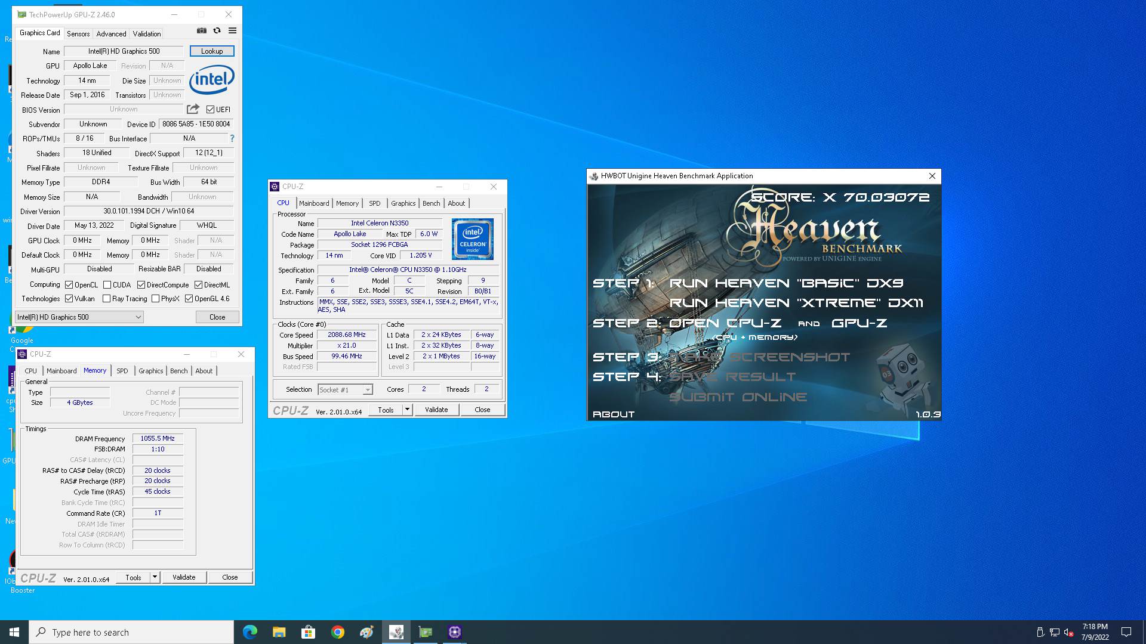Click the BIOS share/export icon
The width and height of the screenshot is (1146, 644).
(193, 109)
